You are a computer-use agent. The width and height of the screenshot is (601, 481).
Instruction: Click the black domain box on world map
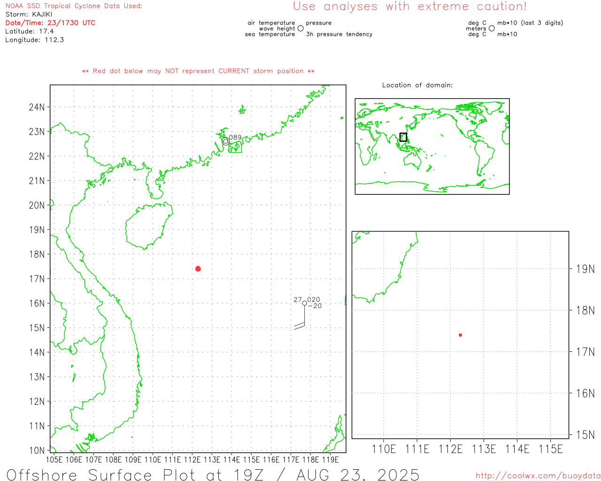(x=403, y=137)
